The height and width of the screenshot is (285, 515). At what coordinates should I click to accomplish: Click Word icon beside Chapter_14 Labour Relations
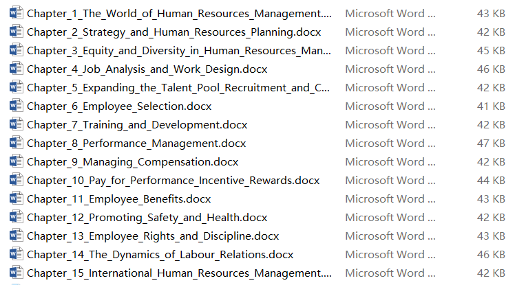(x=16, y=254)
